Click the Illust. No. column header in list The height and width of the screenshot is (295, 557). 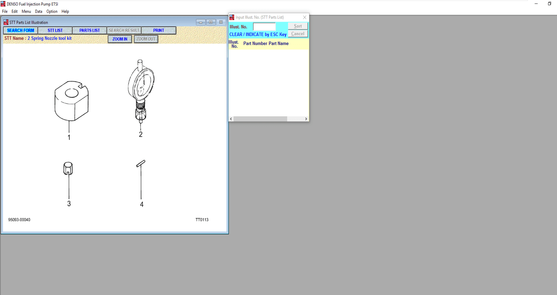234,44
